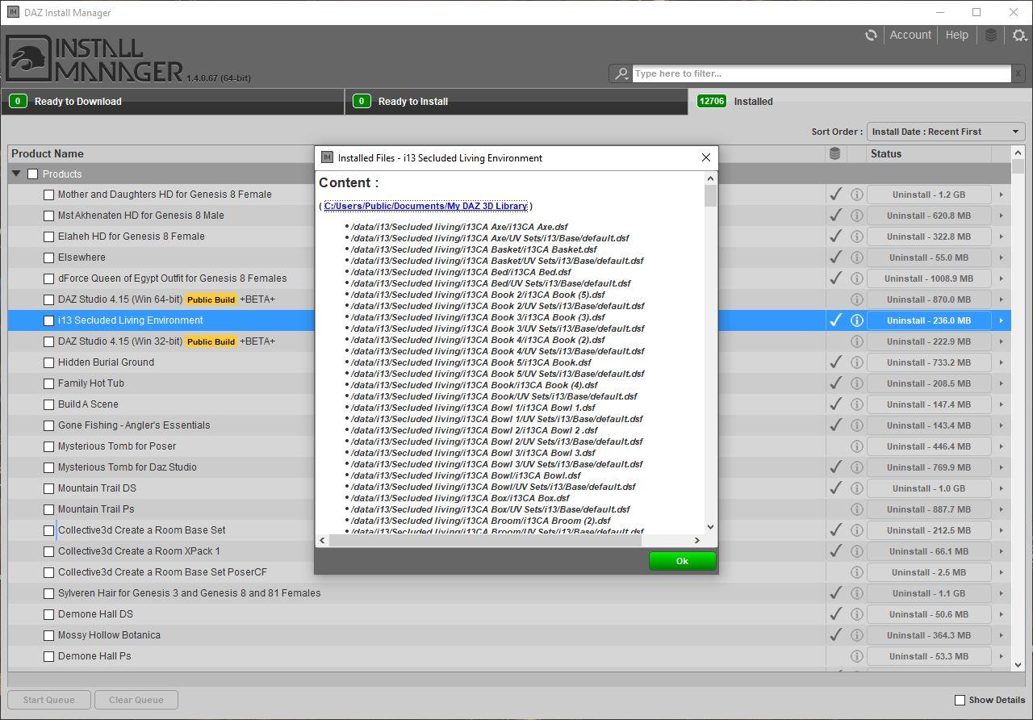
Task: Show info for Mountain Trail Ps
Action: [857, 509]
